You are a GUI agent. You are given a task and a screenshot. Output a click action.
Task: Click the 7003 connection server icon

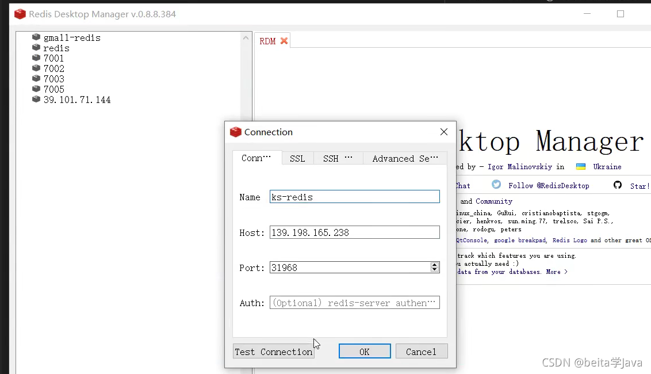pyautogui.click(x=36, y=78)
